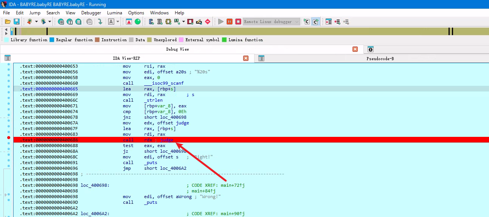Expand the jump-back arrow dropdown

[36, 22]
